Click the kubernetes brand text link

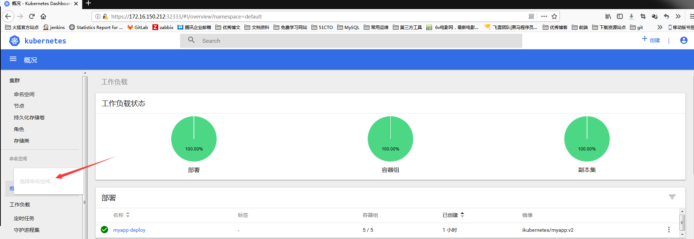[x=45, y=41]
